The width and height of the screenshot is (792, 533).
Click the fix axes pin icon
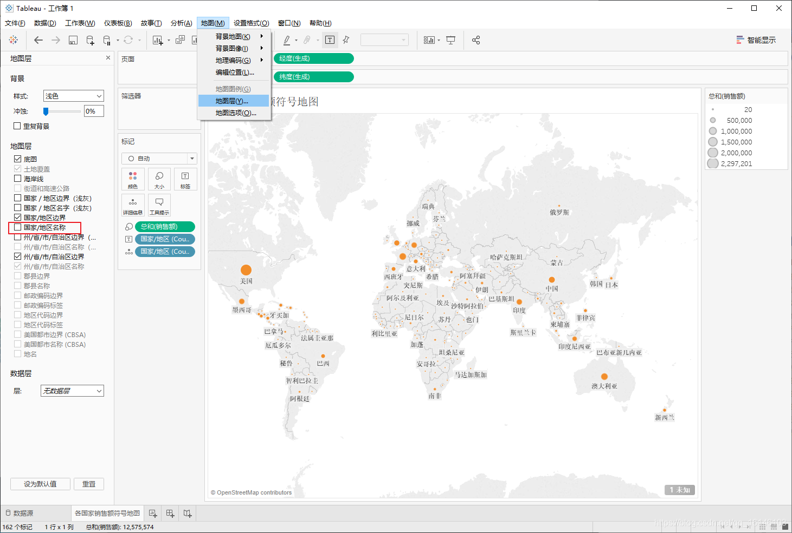point(346,40)
